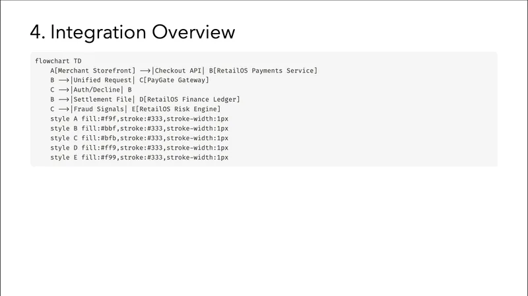
Task: Click the "style A" line with fill #f9f
Action: click(x=139, y=119)
